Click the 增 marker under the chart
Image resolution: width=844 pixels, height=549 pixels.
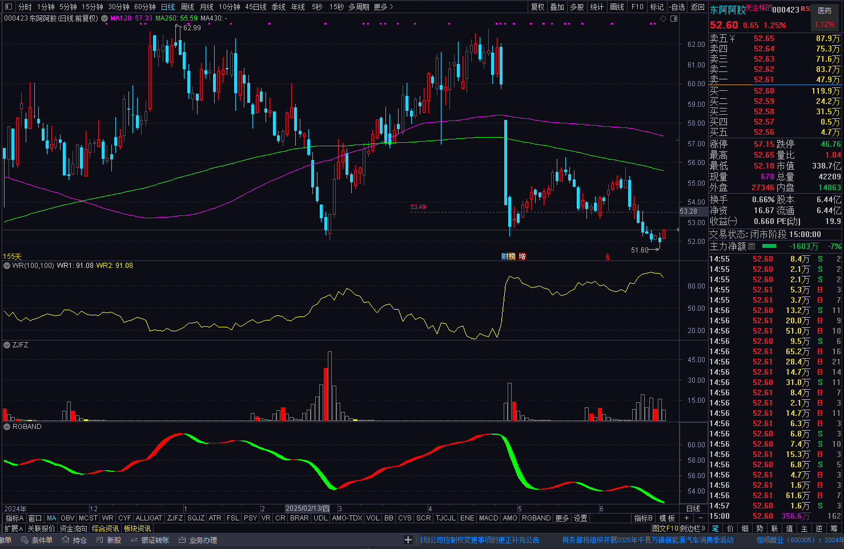(522, 257)
